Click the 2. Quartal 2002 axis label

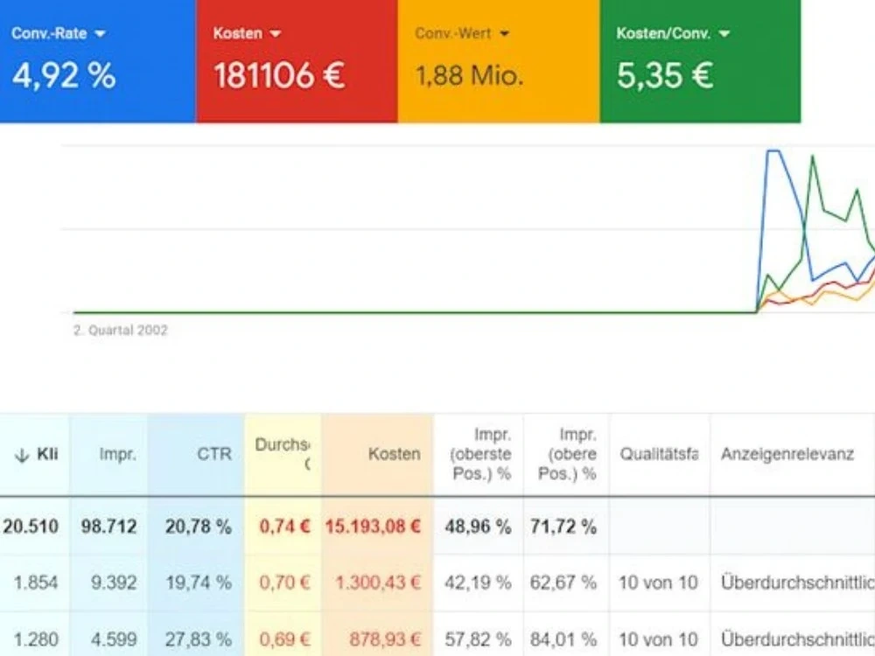121,331
